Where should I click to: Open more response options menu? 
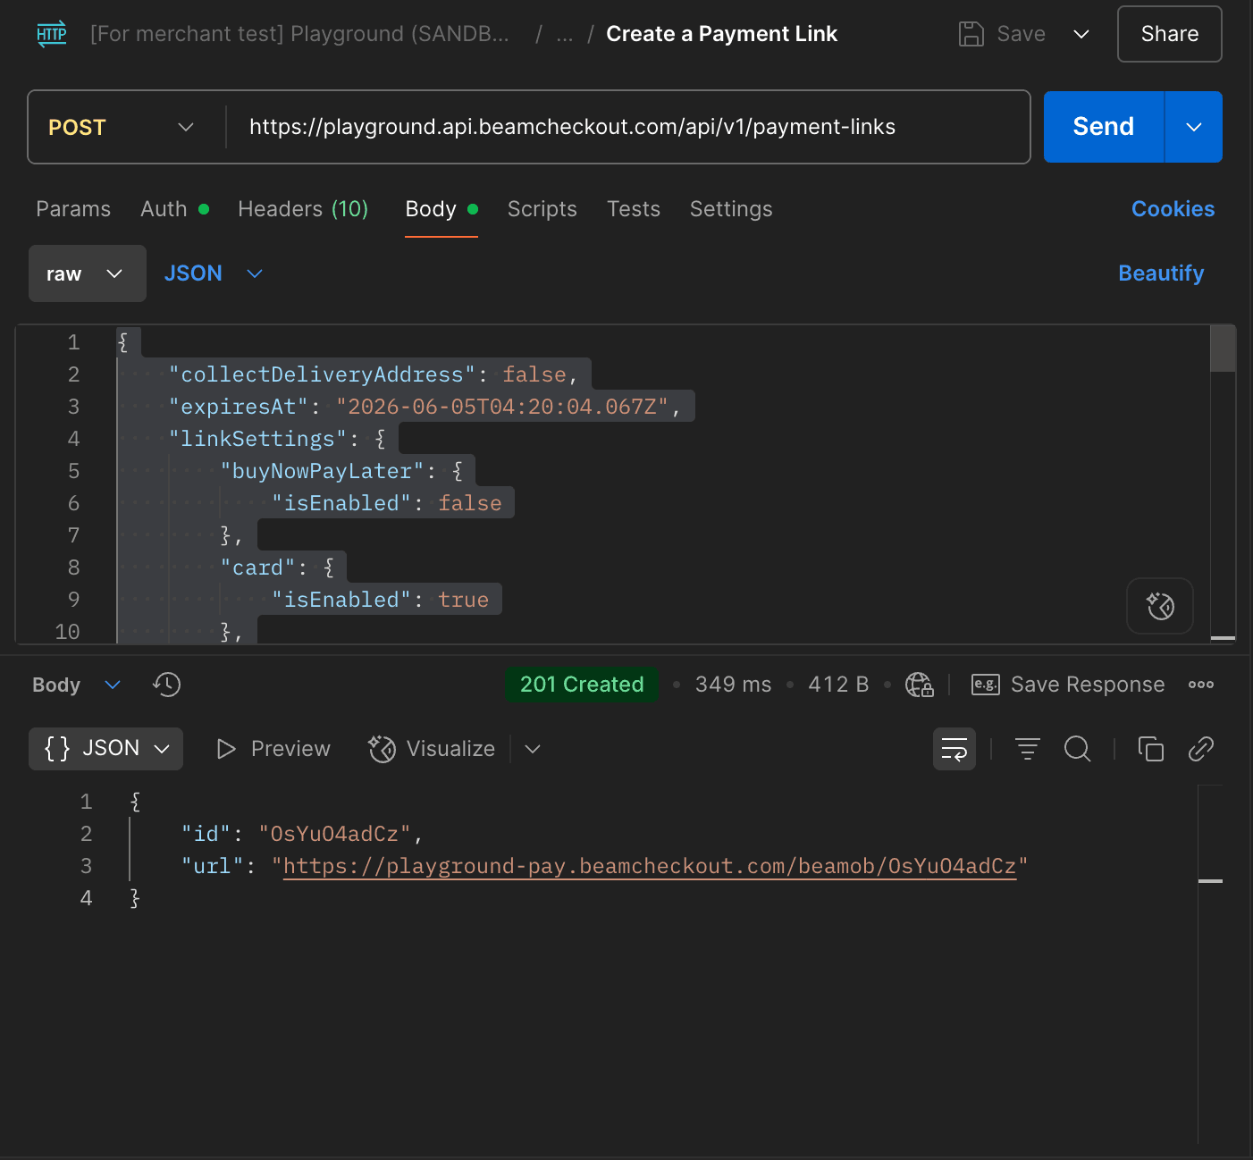1200,685
